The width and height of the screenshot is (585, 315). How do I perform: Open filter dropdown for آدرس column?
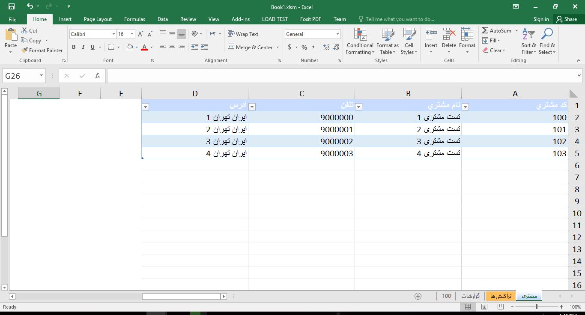click(x=145, y=107)
